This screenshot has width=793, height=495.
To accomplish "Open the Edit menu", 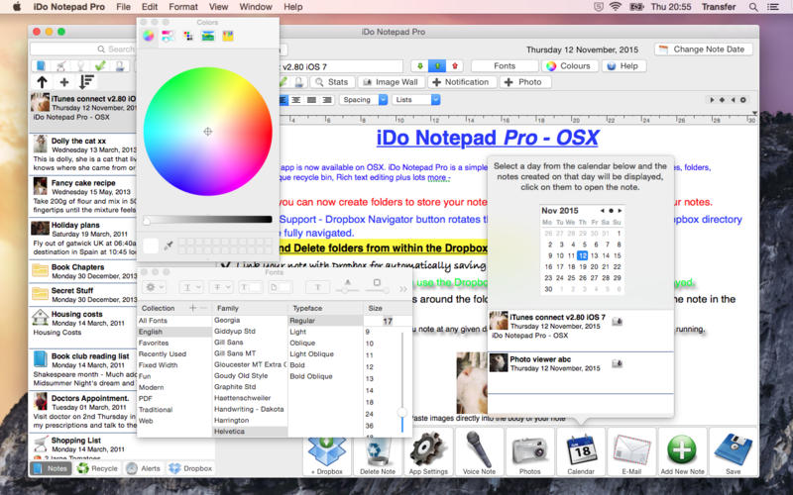I will point(150,7).
